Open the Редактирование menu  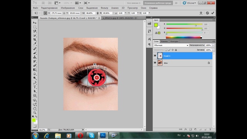49,8
